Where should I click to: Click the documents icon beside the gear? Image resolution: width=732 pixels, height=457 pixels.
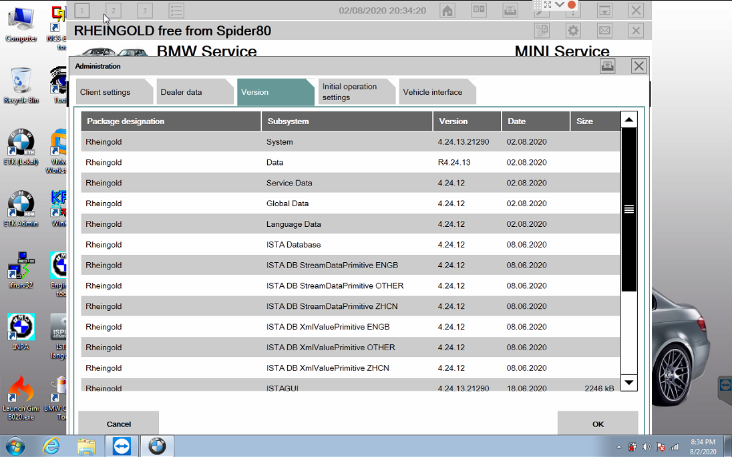pyautogui.click(x=542, y=31)
